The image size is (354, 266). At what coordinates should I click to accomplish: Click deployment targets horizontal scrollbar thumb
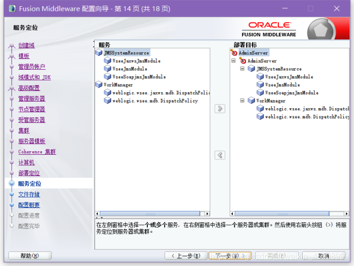282,214
